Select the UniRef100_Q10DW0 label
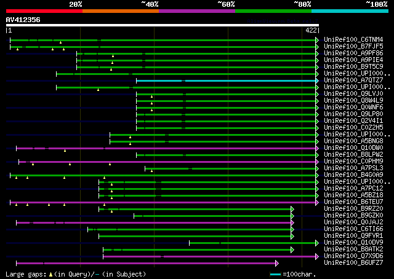The image size is (394, 279). pos(353,148)
